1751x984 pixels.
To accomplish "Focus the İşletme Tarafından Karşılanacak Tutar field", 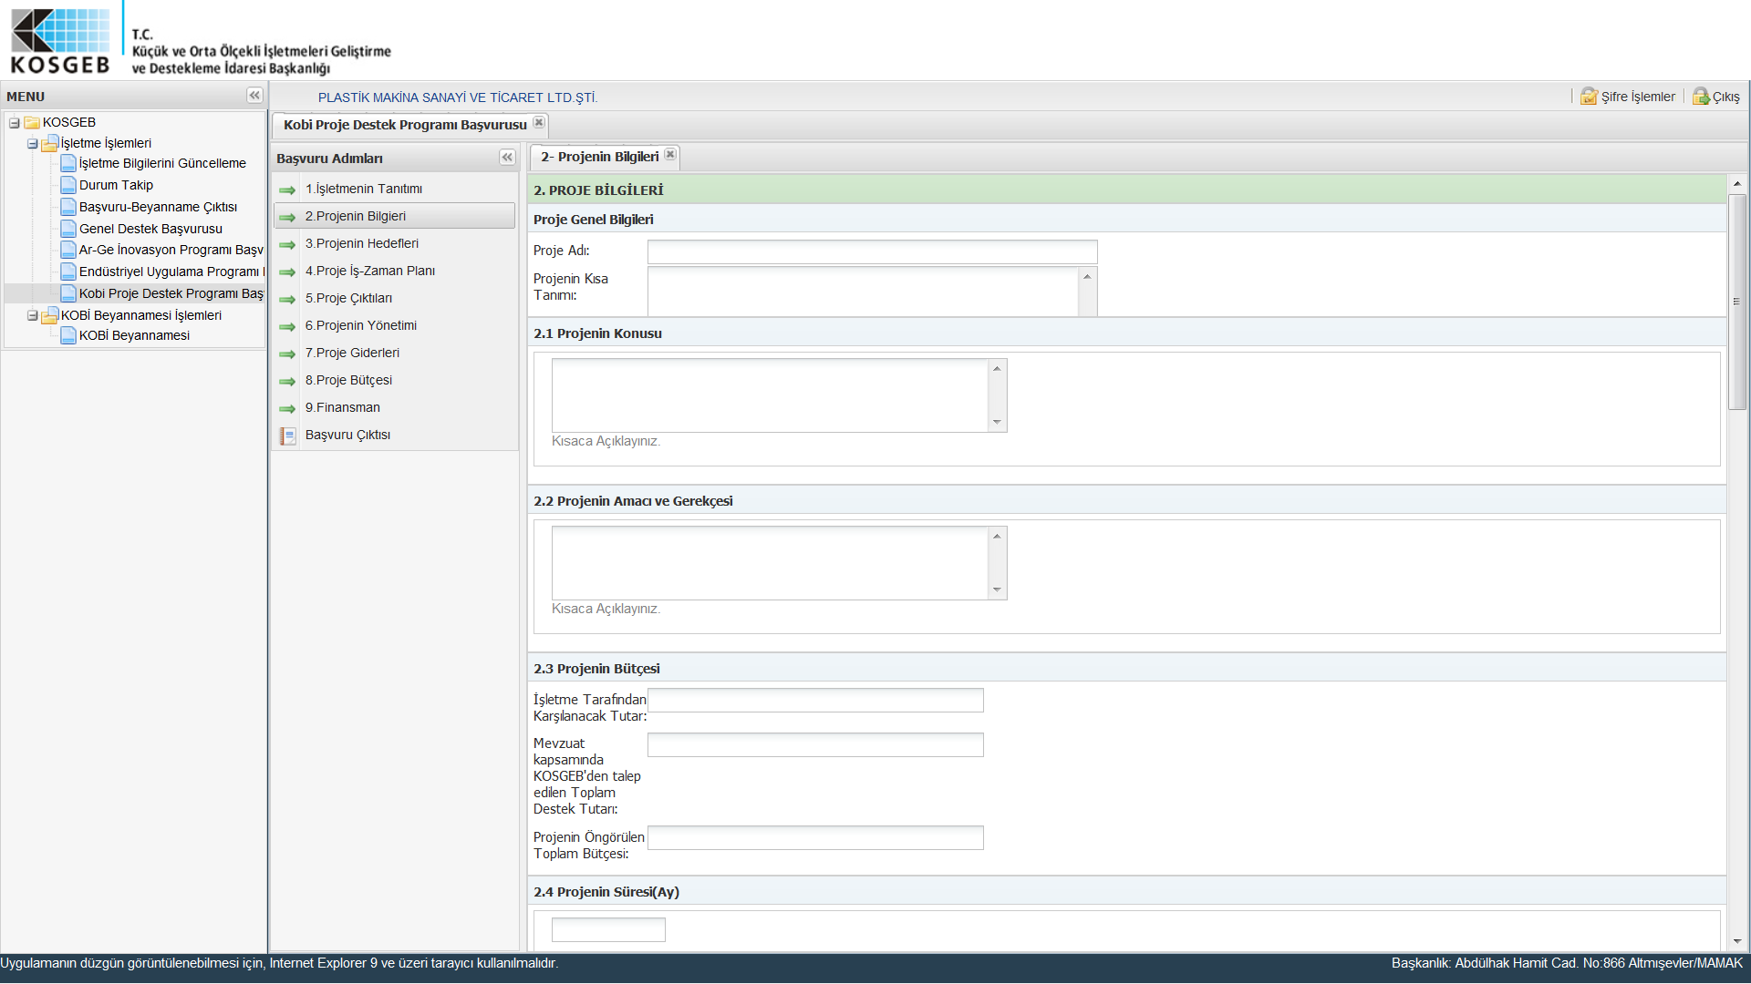I will [815, 700].
